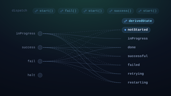
Task: Click the link icon in the fail() pill
Action: coord(62,11)
